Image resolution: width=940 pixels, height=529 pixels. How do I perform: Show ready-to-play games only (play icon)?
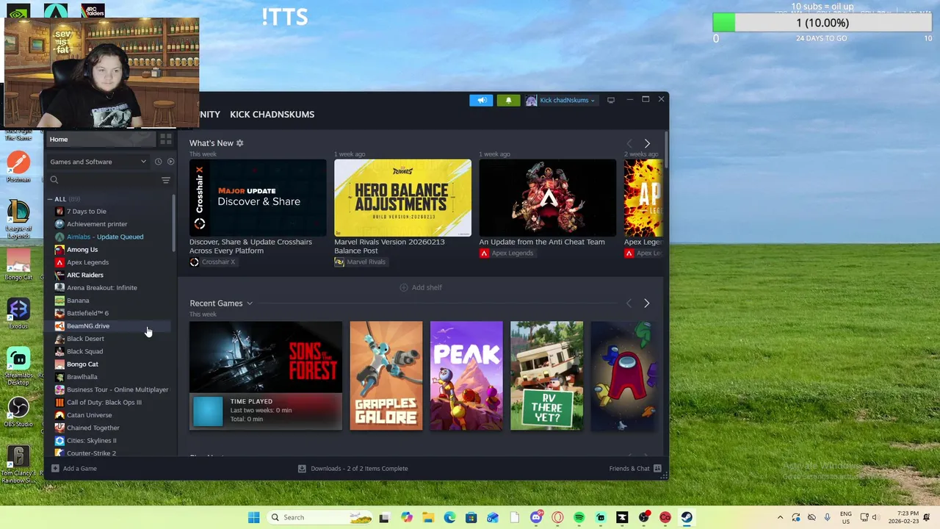pos(170,162)
